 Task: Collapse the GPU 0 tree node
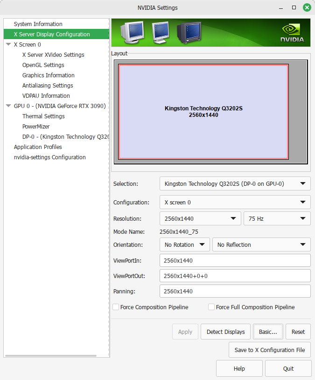click(8, 106)
